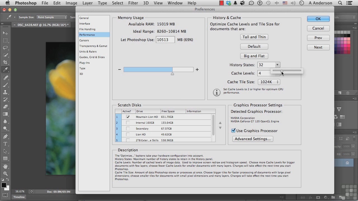Enable the Internal 160GB scratch disk checkbox
The image size is (358, 201).
pos(128,123)
